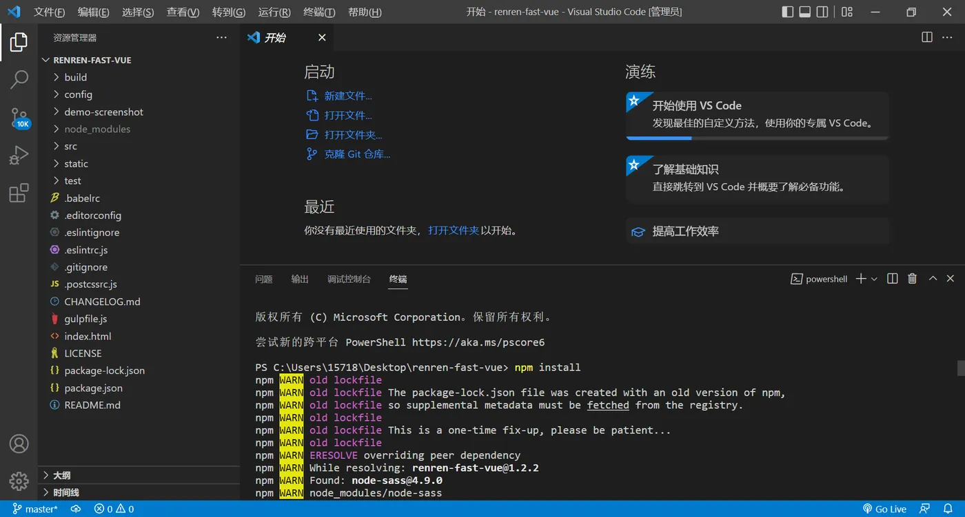Open Source Control with the 10K badge
The image size is (965, 517).
click(x=19, y=118)
